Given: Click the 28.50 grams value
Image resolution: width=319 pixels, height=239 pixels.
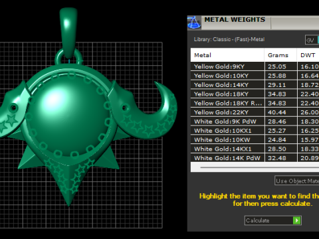Looking at the screenshot, I should click(x=277, y=149).
